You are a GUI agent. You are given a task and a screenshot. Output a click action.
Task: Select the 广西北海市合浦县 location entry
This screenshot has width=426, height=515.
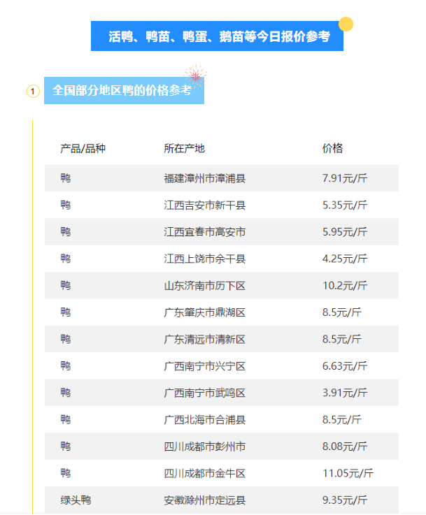tap(204, 420)
